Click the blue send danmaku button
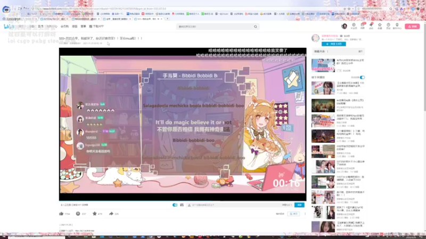The height and width of the screenshot is (239, 426). (x=299, y=205)
